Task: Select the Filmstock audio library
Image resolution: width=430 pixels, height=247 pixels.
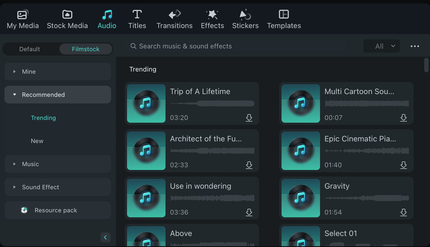Action: click(x=86, y=49)
